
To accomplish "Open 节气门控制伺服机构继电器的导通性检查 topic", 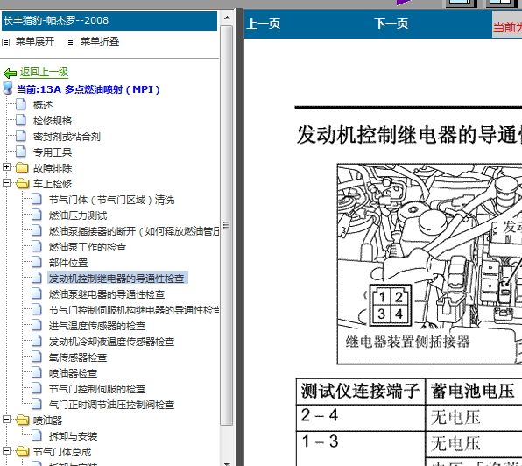I will tap(134, 310).
